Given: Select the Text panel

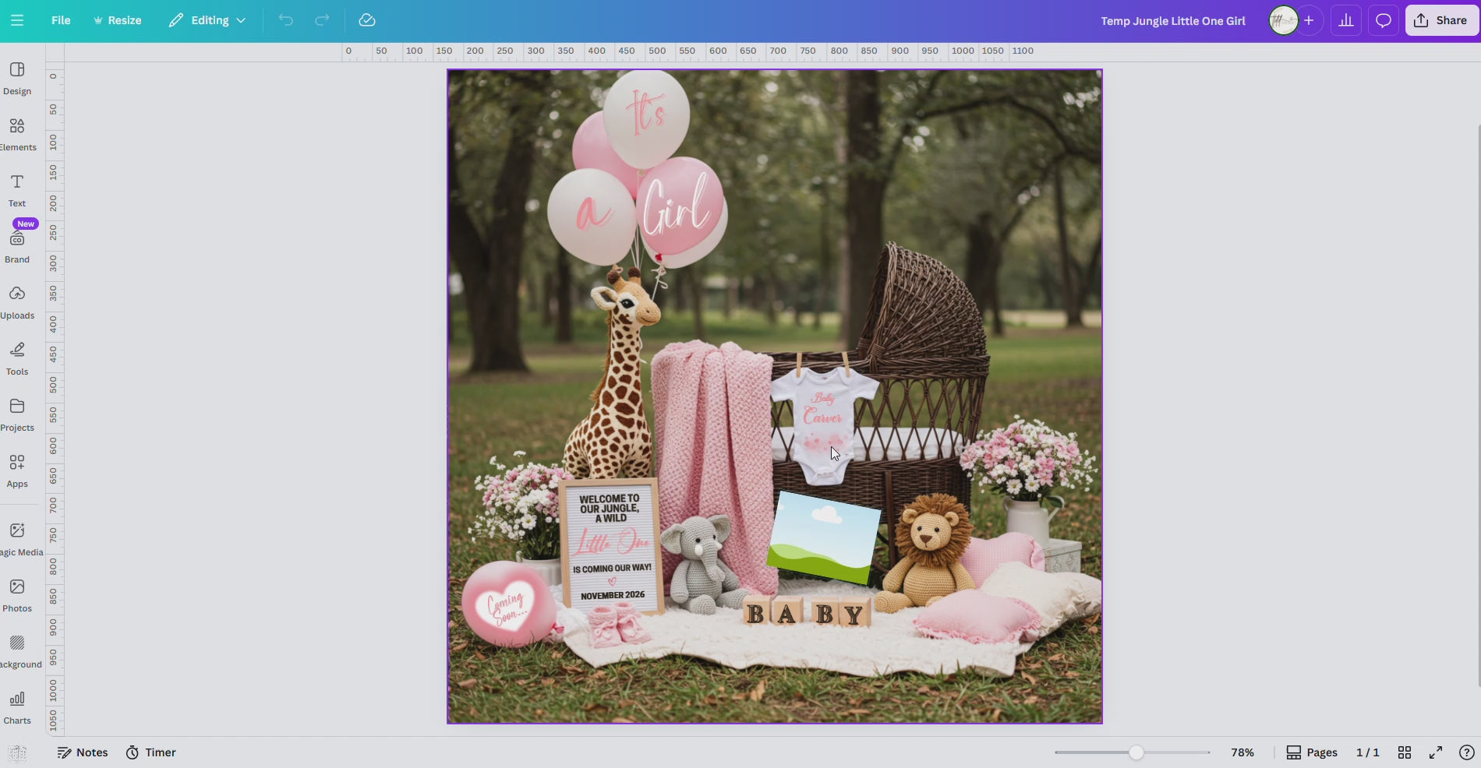Looking at the screenshot, I should click(x=16, y=189).
